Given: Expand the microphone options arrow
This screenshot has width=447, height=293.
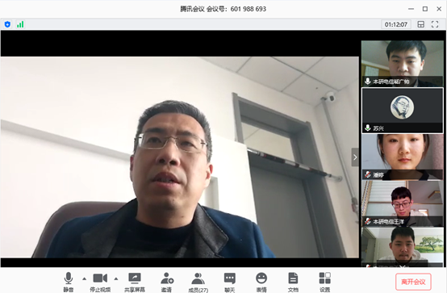Looking at the screenshot, I should coord(84,278).
